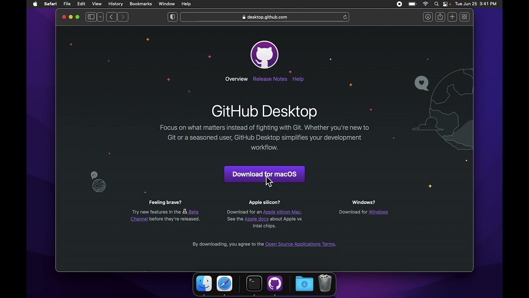Open the Release Notes tab

click(270, 79)
